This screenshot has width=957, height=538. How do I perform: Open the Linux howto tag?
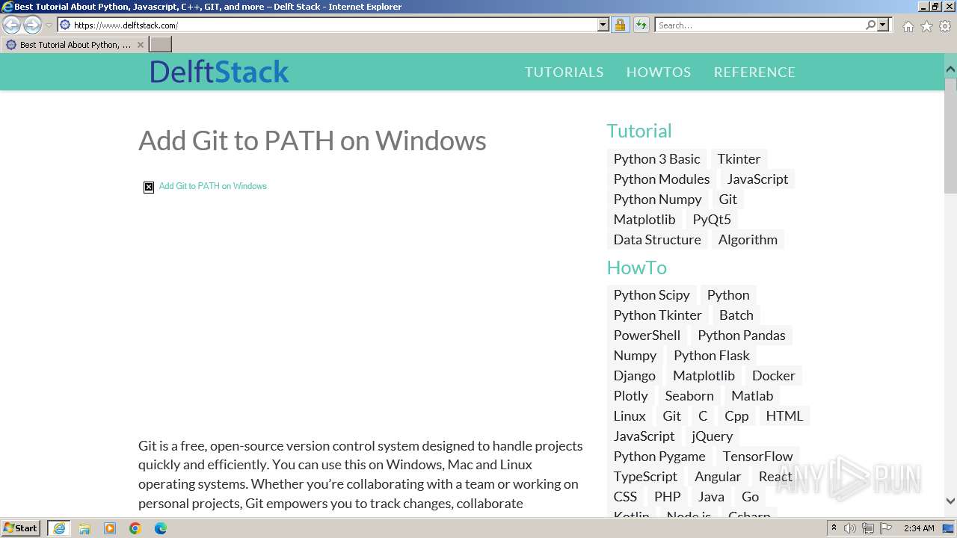tap(630, 415)
